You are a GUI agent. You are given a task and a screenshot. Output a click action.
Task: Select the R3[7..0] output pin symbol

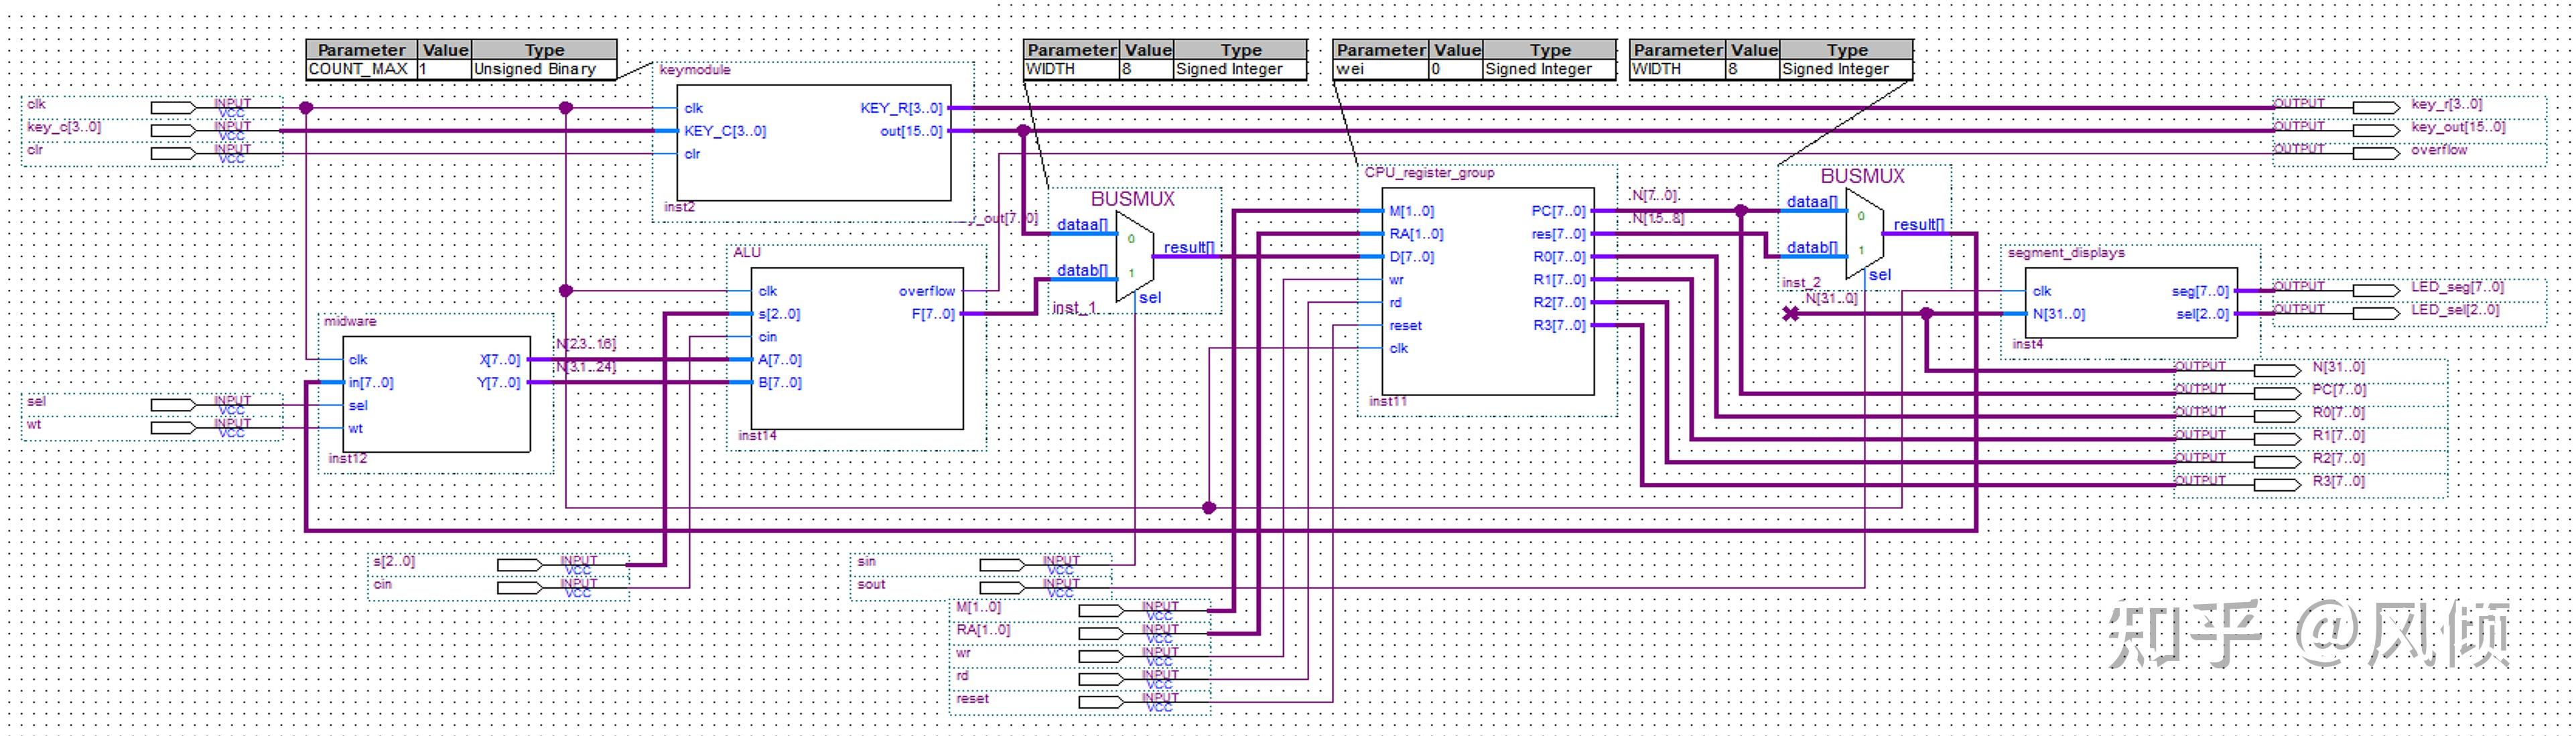[x=2277, y=486]
